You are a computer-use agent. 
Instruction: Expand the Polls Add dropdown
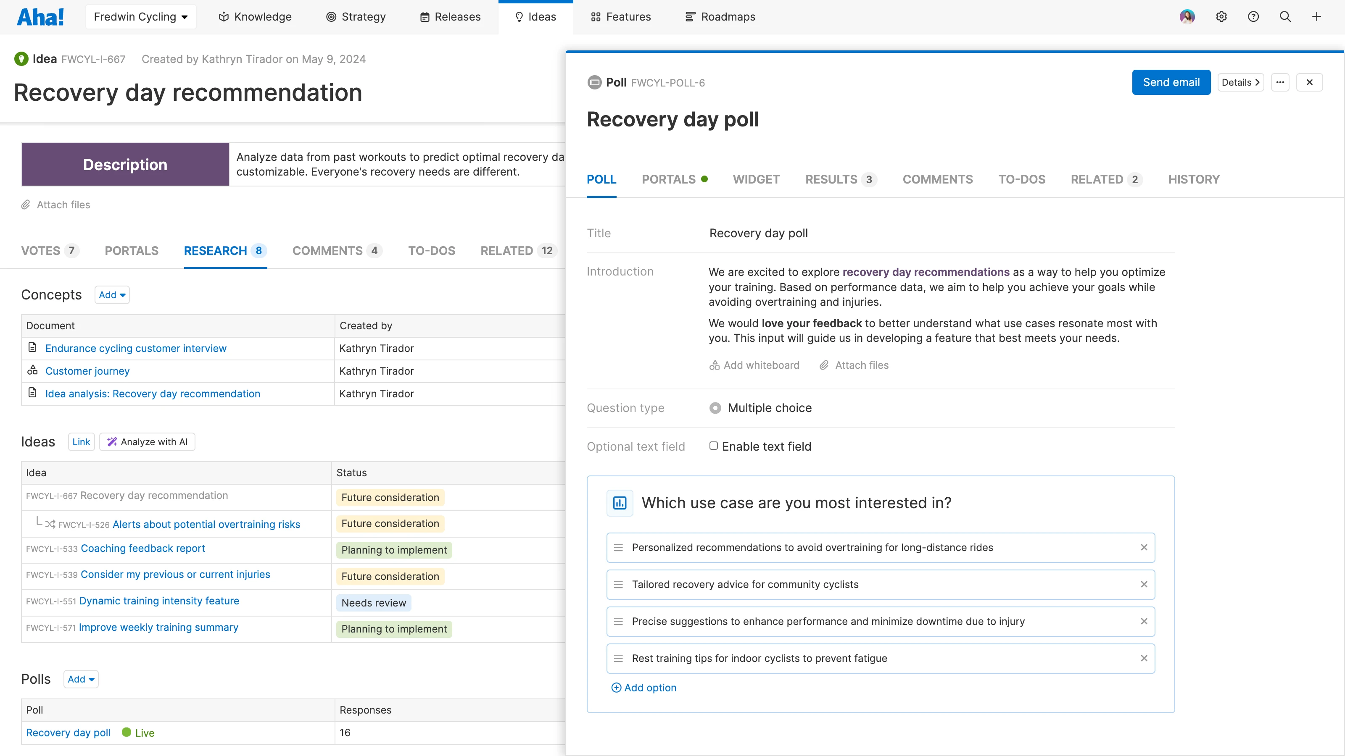click(81, 679)
